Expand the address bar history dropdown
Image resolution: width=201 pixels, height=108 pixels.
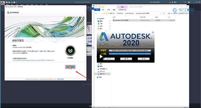click(x=161, y=13)
